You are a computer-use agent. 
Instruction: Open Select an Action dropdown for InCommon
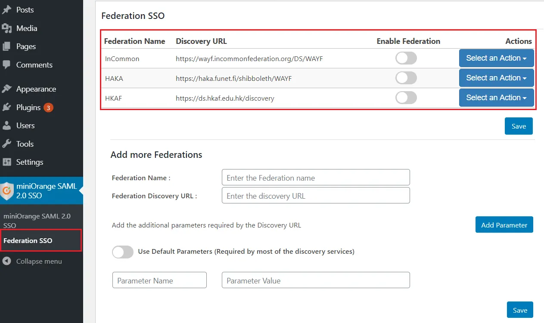click(x=496, y=58)
